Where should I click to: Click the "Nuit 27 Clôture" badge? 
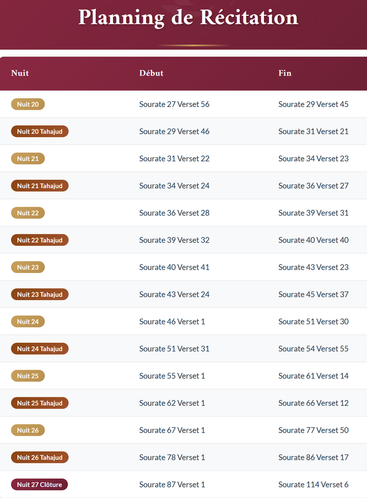pos(39,485)
